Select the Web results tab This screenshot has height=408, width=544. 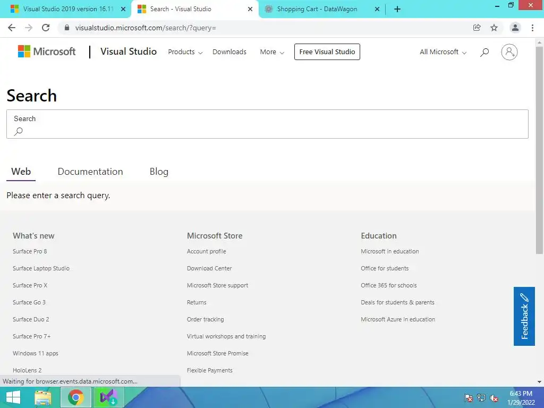[21, 172]
